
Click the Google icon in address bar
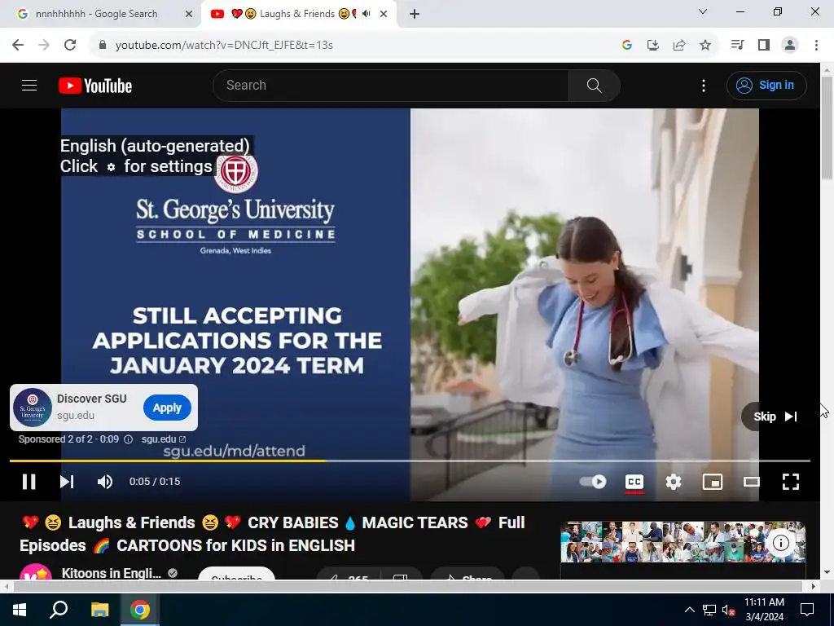pyautogui.click(x=627, y=46)
